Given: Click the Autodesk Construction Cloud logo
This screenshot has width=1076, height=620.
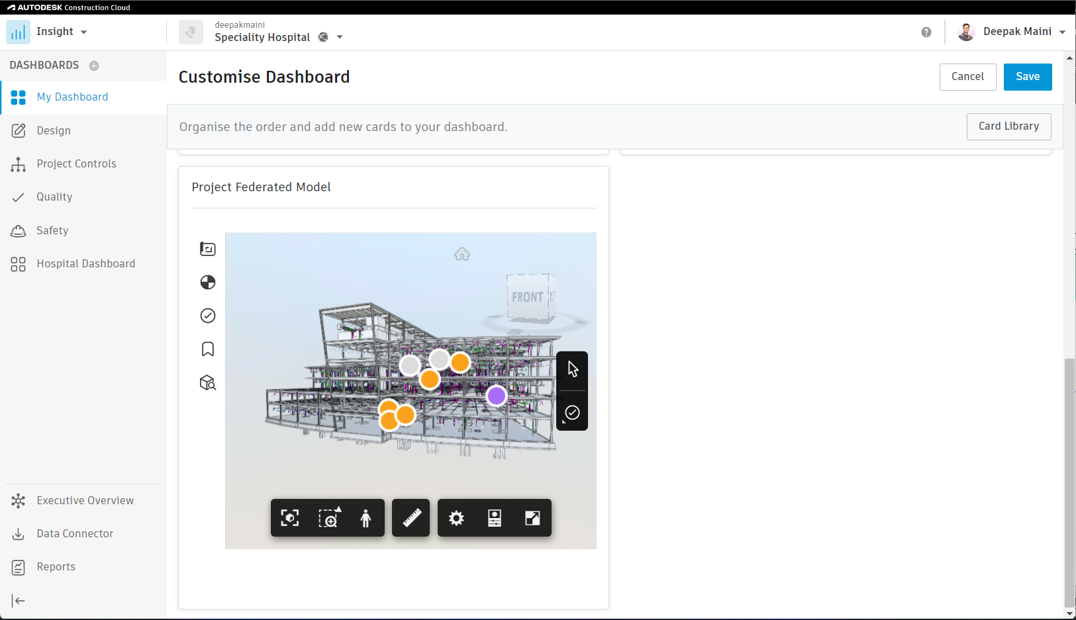Looking at the screenshot, I should (x=69, y=7).
